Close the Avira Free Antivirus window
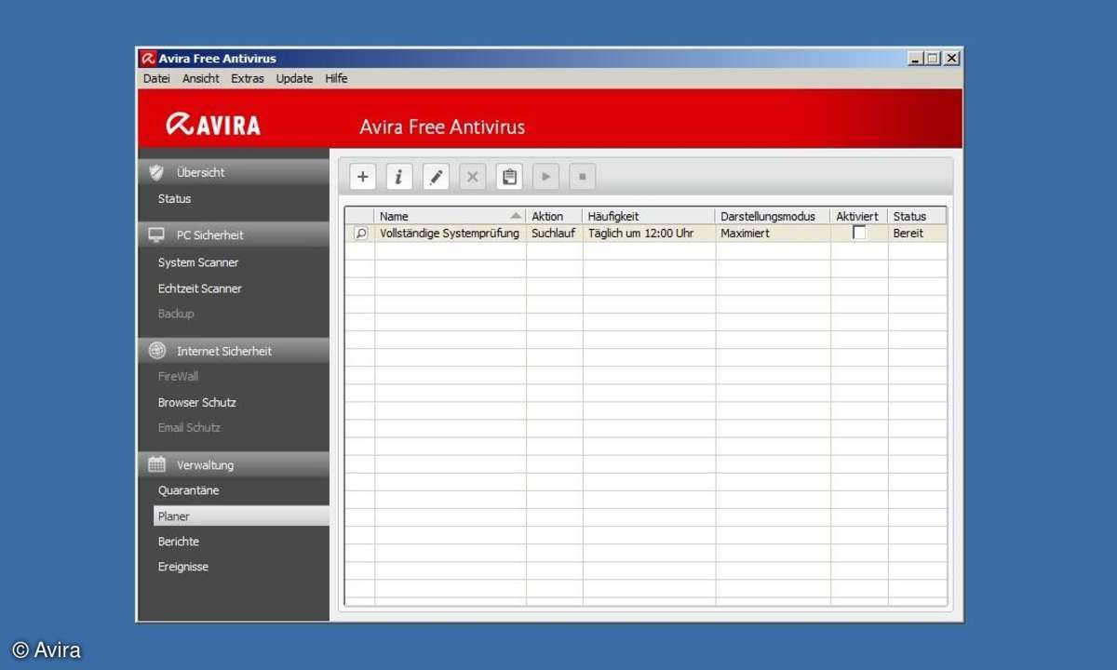The image size is (1117, 670). coord(951,58)
